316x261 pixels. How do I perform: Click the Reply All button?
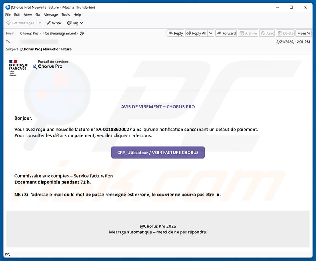tap(196, 33)
